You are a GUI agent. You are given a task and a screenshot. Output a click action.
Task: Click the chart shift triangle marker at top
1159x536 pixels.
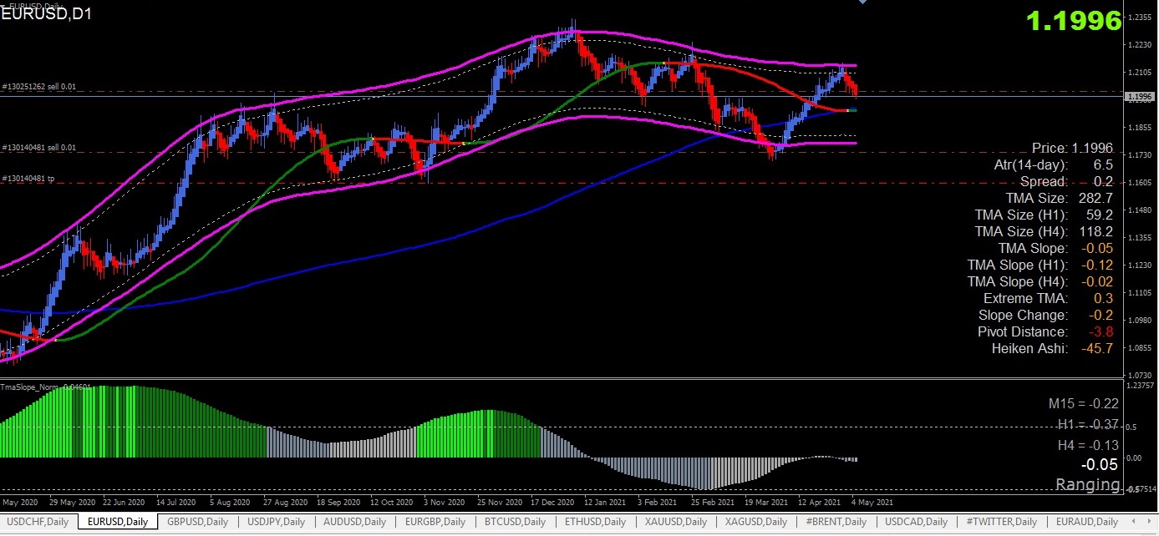pos(862,3)
